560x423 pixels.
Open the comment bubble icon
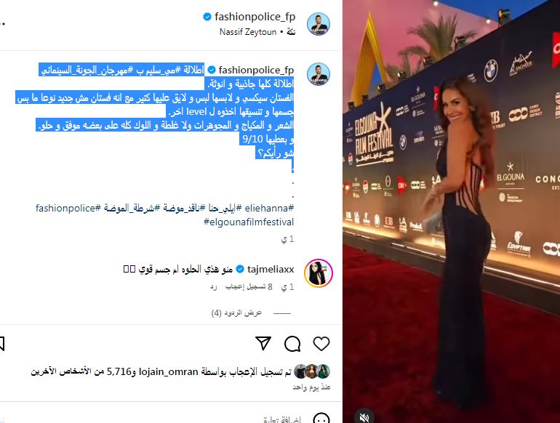click(x=292, y=344)
